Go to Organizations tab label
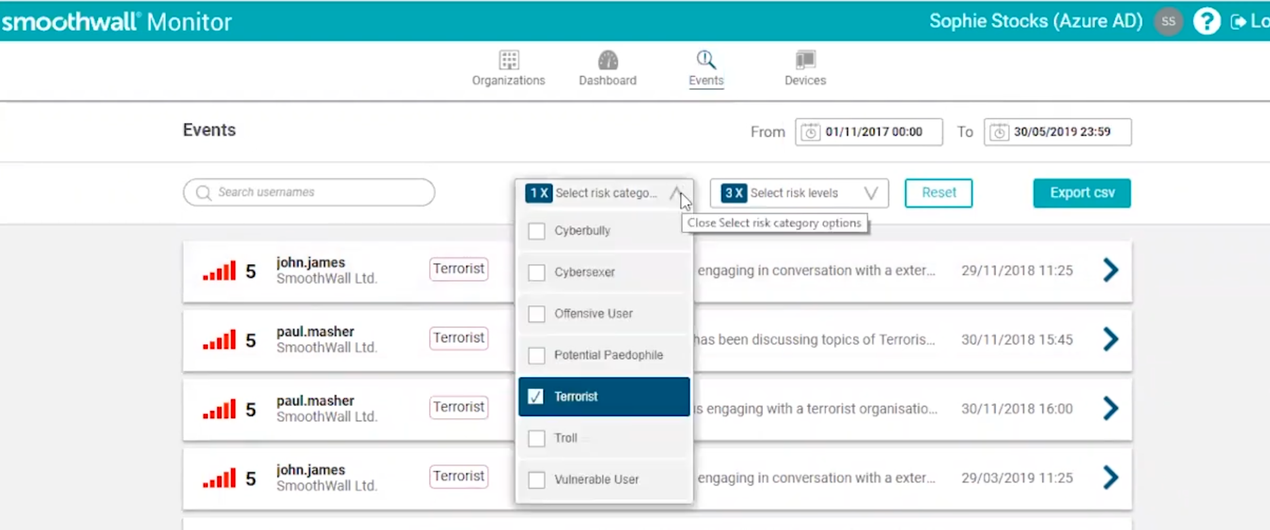The width and height of the screenshot is (1270, 530). click(508, 81)
